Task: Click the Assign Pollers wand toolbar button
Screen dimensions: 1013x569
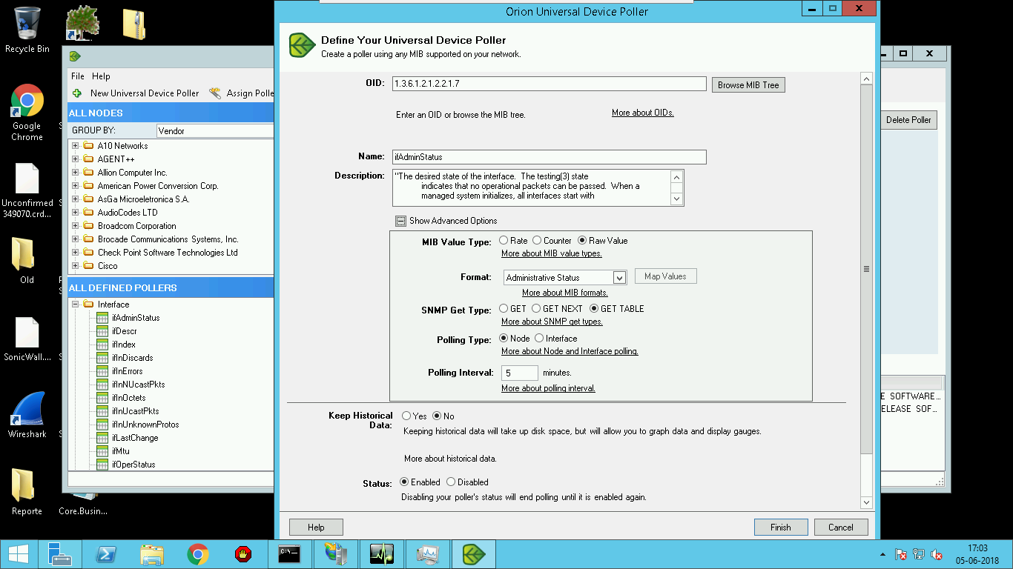Action: point(242,93)
